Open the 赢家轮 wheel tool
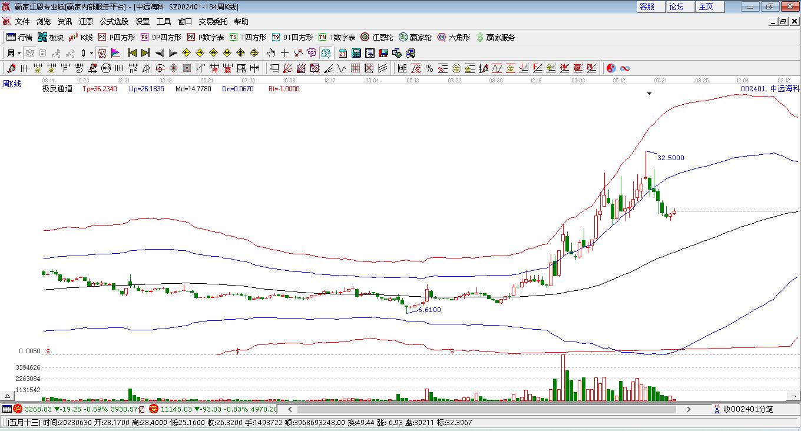The width and height of the screenshot is (801, 431). point(415,37)
